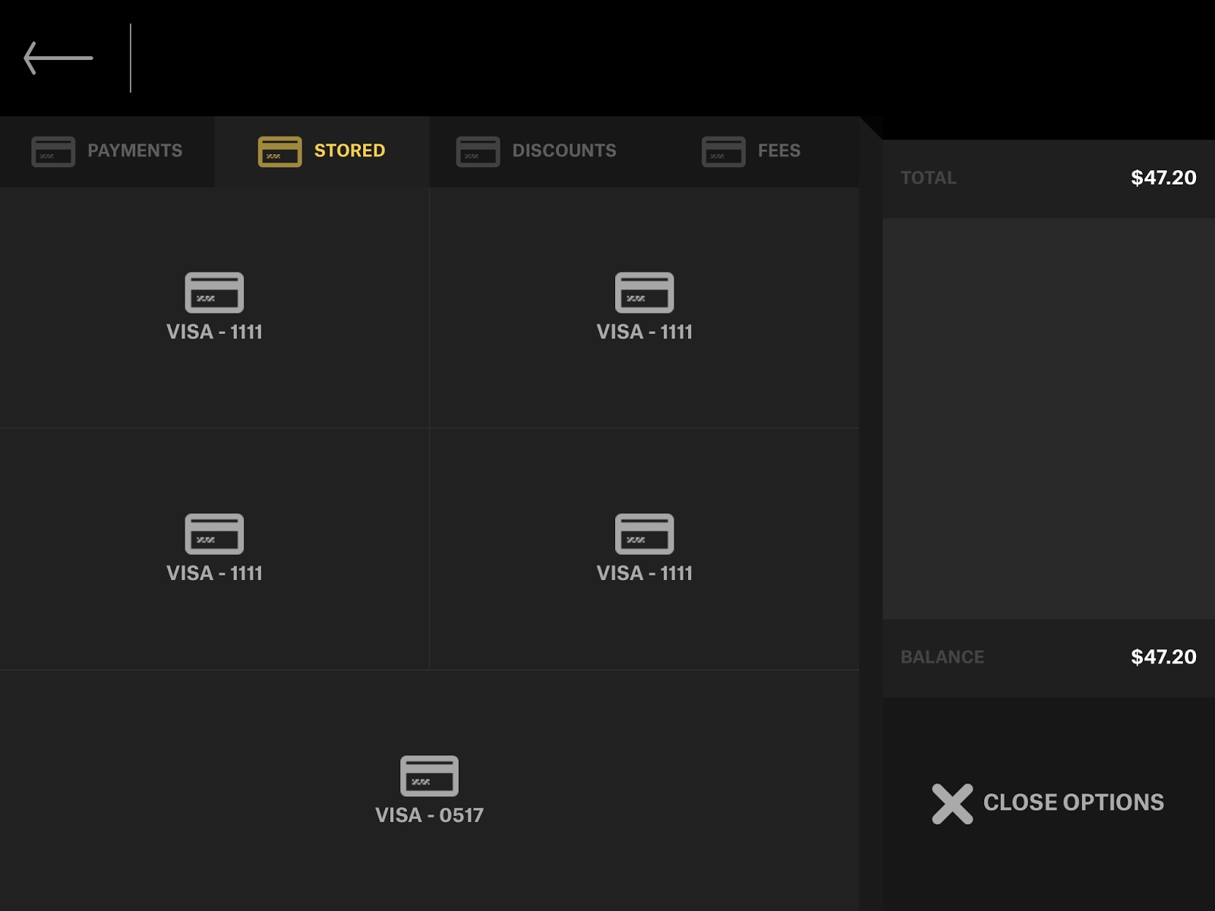Click the card icon beside Fees
The width and height of the screenshot is (1215, 911).
tap(723, 151)
